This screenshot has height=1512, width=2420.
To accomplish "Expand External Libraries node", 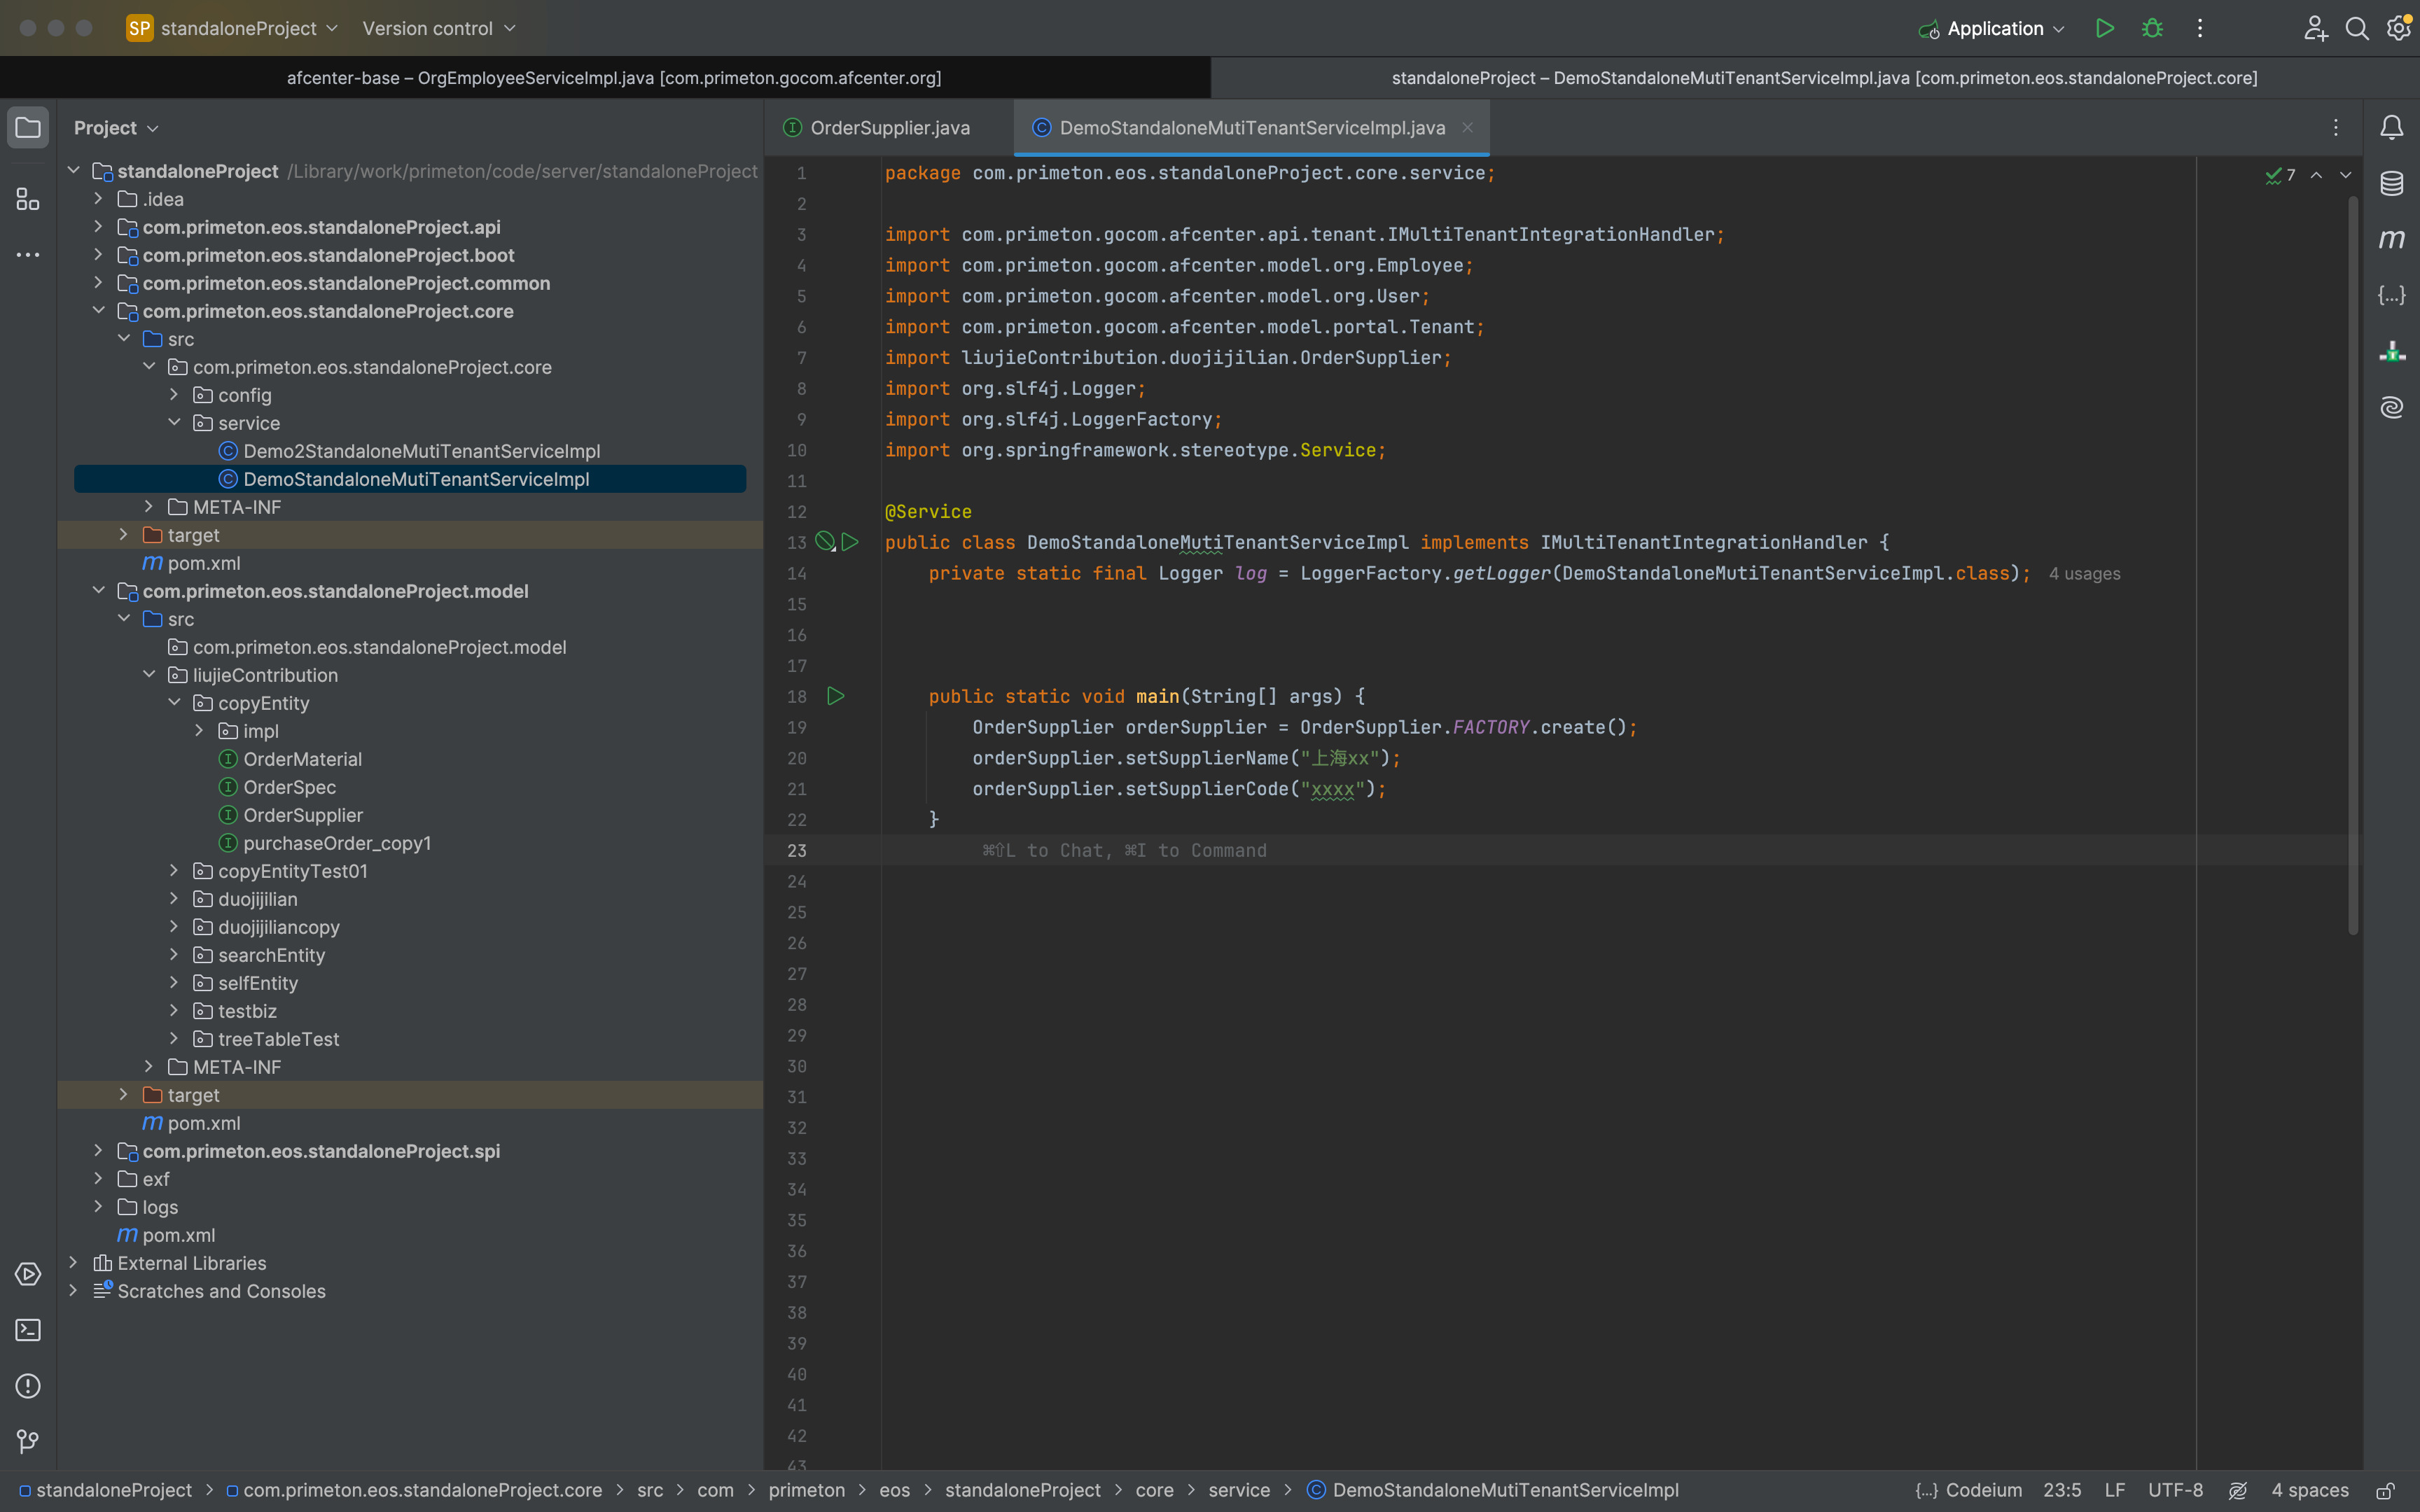I will tap(73, 1263).
